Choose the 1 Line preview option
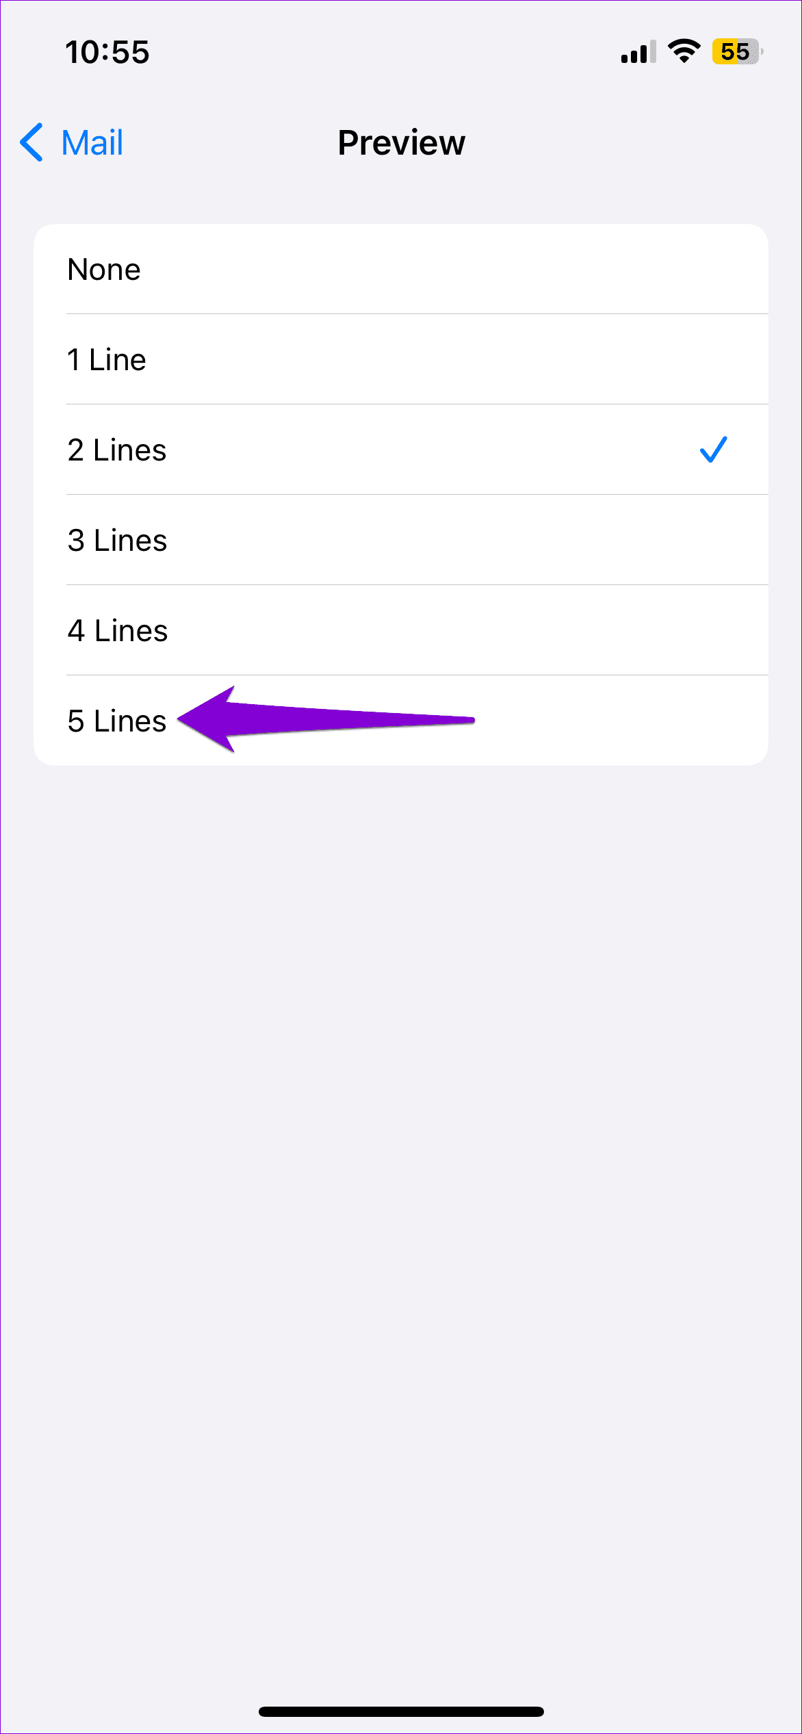 [x=107, y=360]
